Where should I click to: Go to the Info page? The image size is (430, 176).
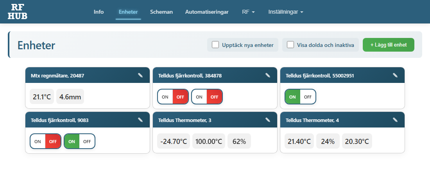[99, 12]
